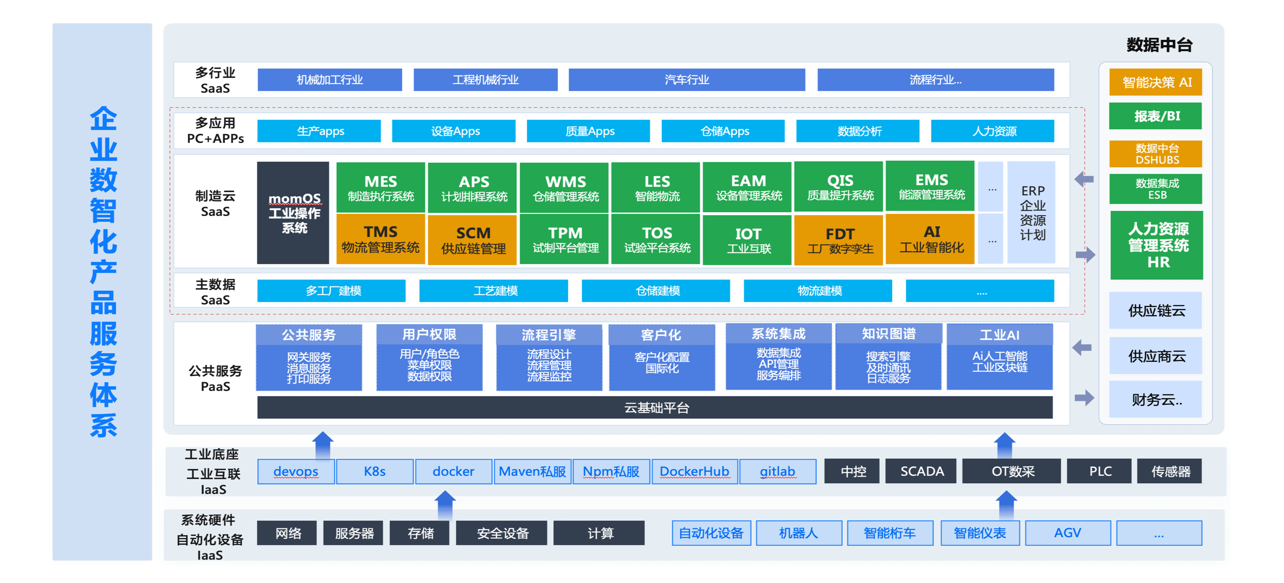Image resolution: width=1284 pixels, height=583 pixels.
Task: Select the MES 制造执行系统 block
Action: click(381, 188)
